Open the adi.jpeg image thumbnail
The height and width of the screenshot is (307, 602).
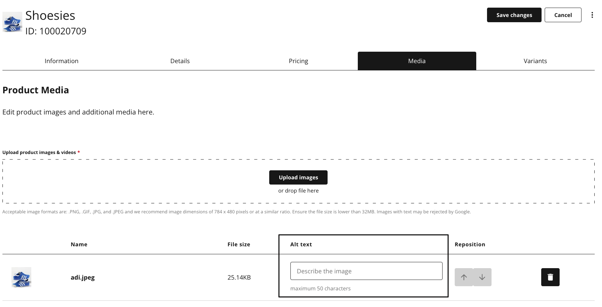[21, 277]
